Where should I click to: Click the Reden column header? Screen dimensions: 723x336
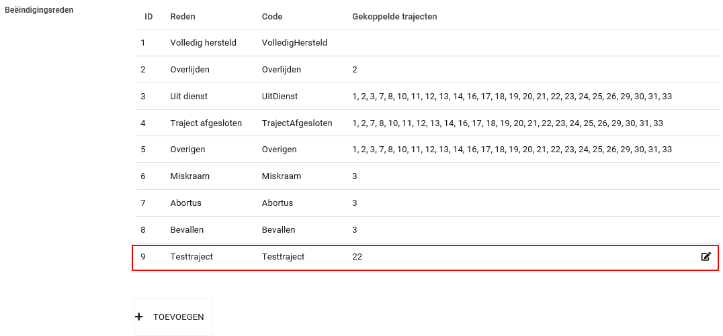coord(183,16)
